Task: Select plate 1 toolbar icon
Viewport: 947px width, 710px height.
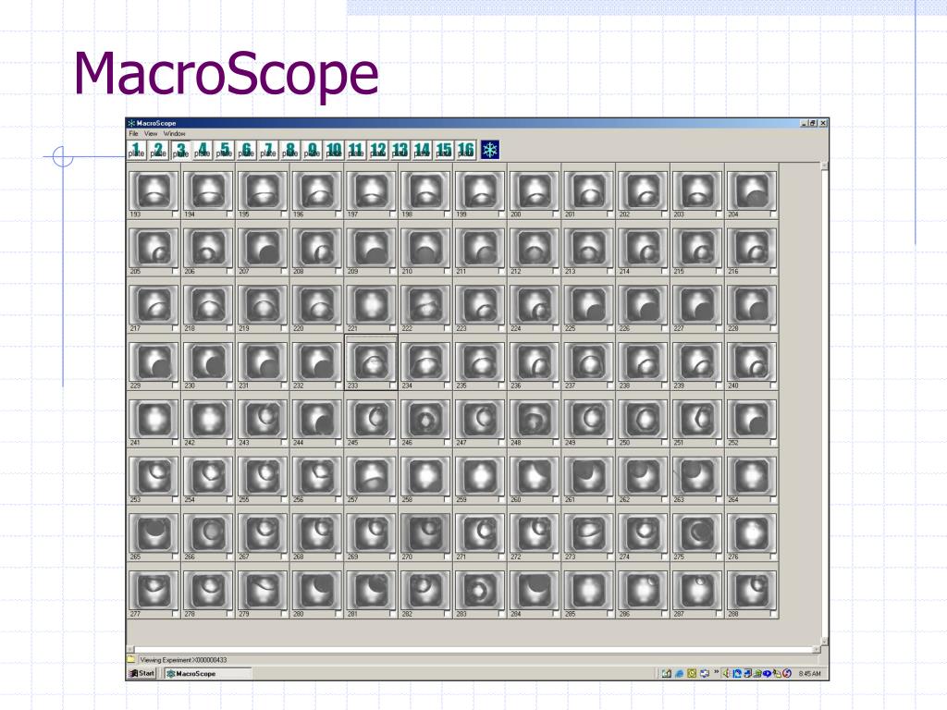Action: tap(137, 150)
